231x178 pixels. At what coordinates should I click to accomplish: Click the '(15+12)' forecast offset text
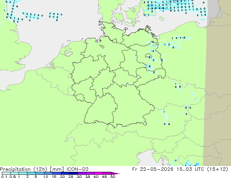[x=218, y=169]
